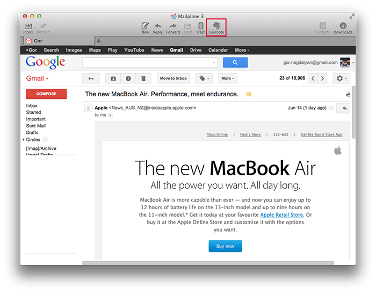Archive the open email
Screen dimensions: 376x293
point(113,78)
